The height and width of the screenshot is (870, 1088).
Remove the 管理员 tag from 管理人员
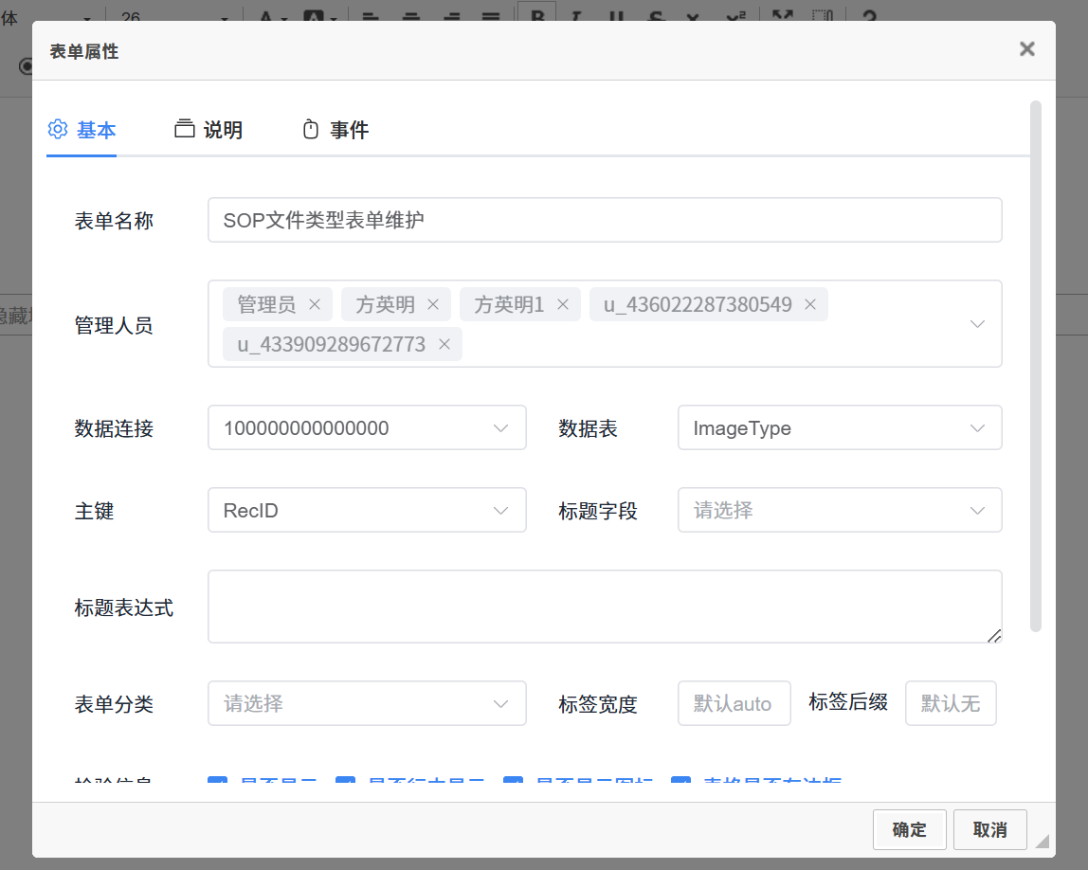[316, 304]
